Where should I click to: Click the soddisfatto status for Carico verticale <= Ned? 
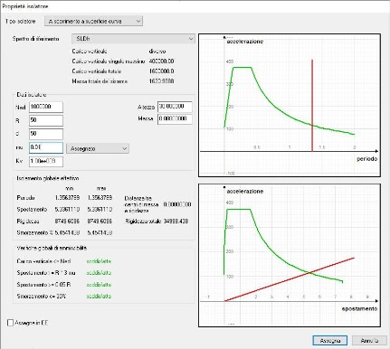click(99, 261)
